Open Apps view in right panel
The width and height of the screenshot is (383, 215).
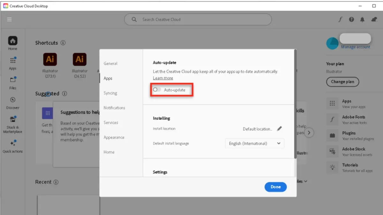coord(349,104)
